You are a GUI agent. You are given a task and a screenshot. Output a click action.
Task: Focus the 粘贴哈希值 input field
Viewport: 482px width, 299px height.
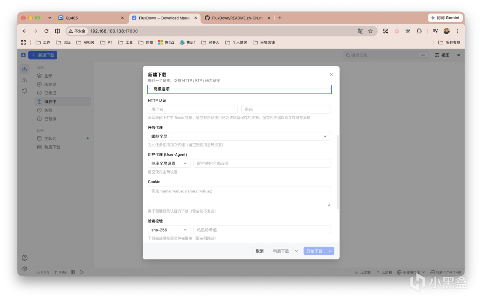tap(262, 230)
